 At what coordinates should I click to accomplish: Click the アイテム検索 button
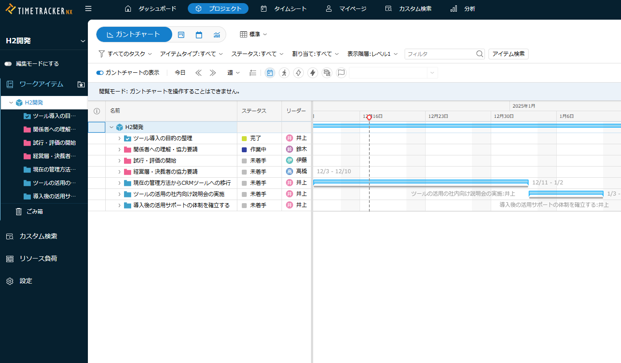pyautogui.click(x=509, y=54)
